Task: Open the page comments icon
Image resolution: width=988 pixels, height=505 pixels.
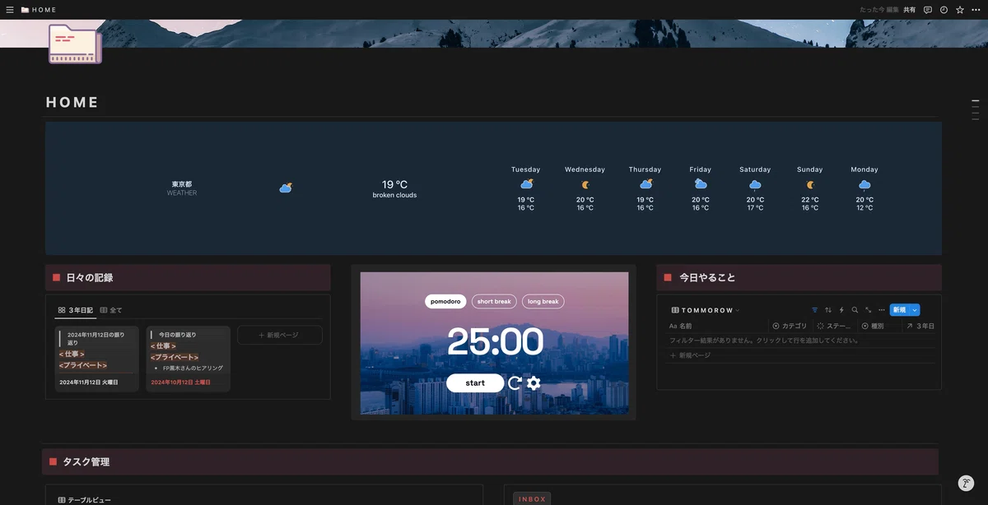Action: point(928,10)
